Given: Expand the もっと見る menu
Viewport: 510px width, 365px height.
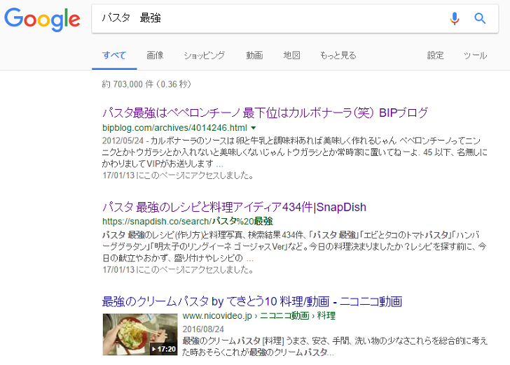Looking at the screenshot, I should (x=338, y=55).
